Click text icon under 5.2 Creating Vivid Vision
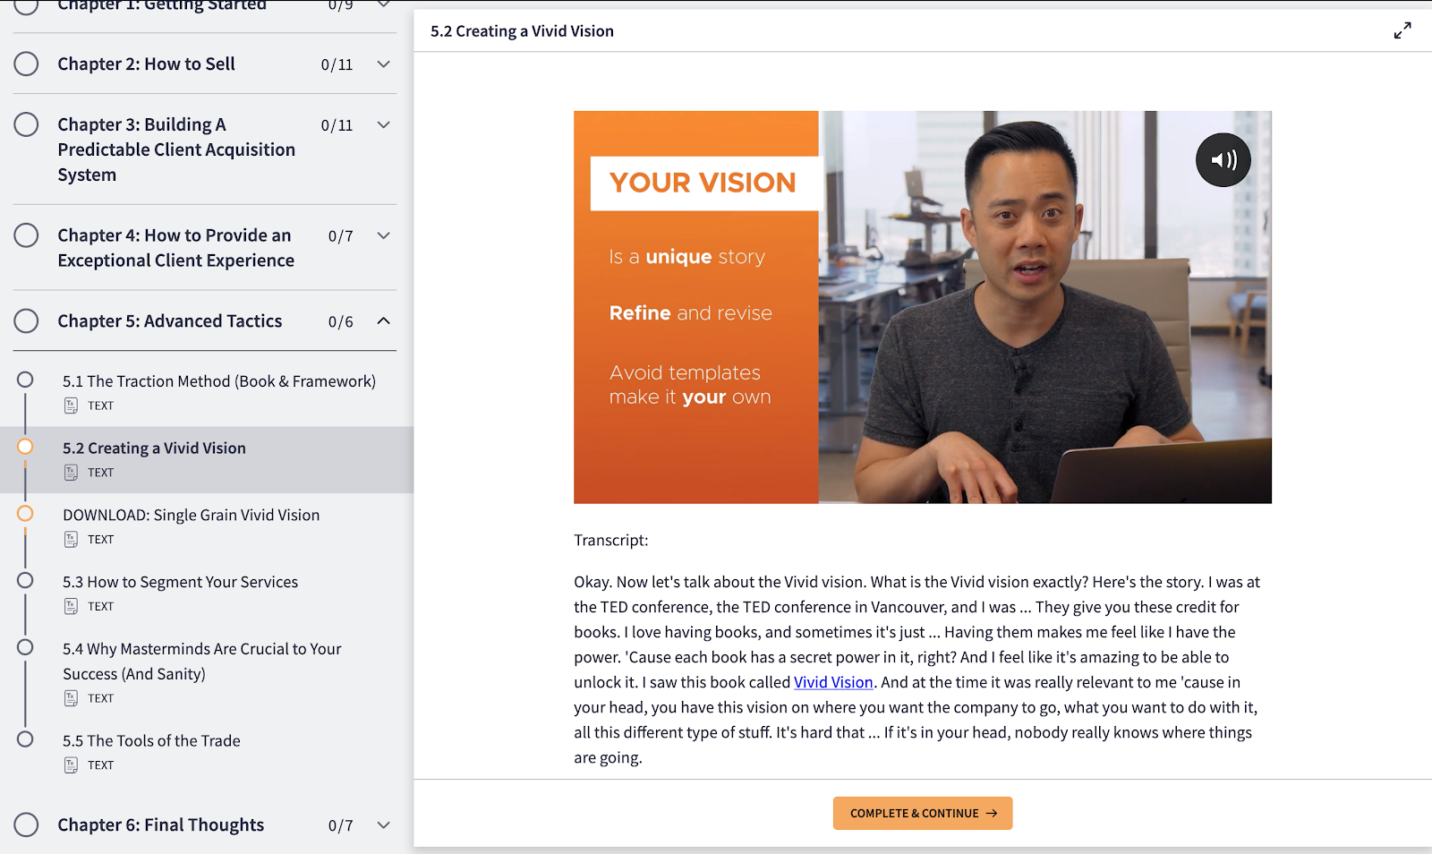Screen dimensions: 1432x854 tap(71, 473)
